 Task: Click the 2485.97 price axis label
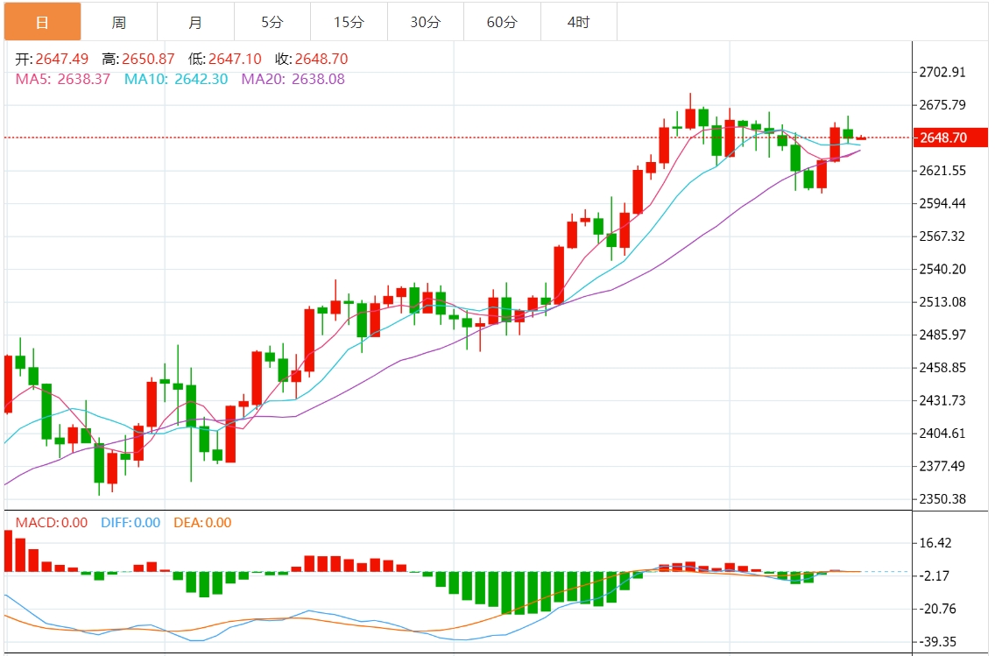click(942, 335)
